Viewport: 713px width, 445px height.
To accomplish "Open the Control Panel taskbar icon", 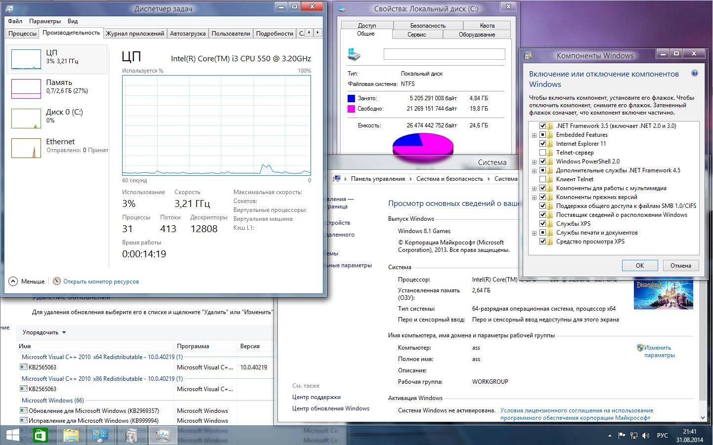I will pyautogui.click(x=101, y=436).
